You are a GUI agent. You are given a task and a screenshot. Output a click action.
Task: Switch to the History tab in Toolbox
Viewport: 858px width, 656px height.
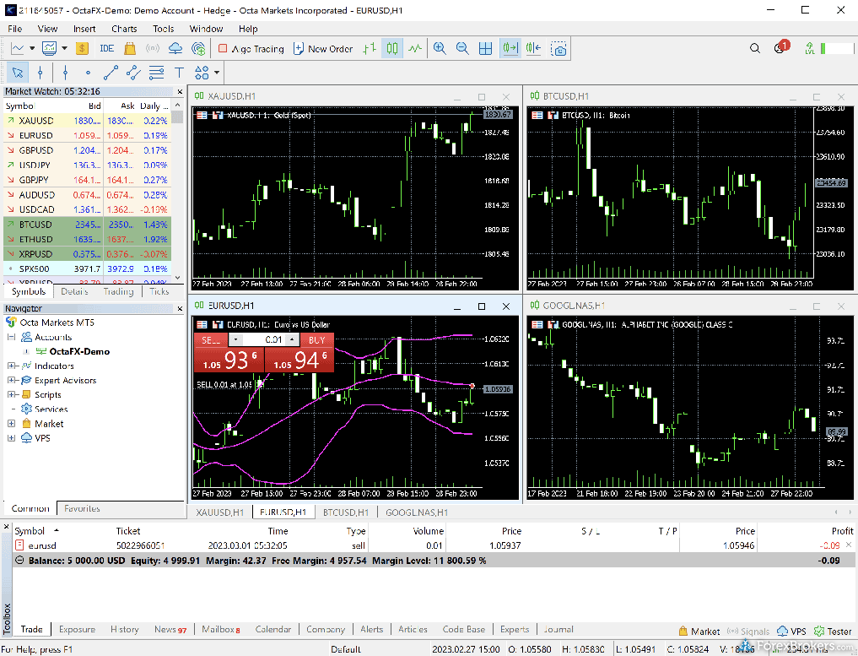(124, 630)
